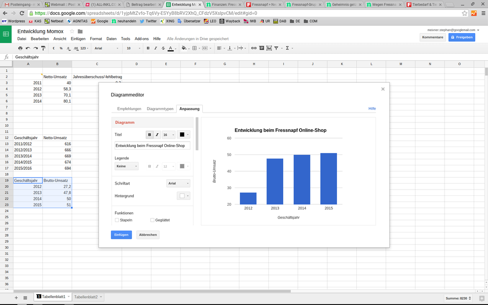488x305 pixels.
Task: Open text wrapping options
Action: (x=240, y=48)
